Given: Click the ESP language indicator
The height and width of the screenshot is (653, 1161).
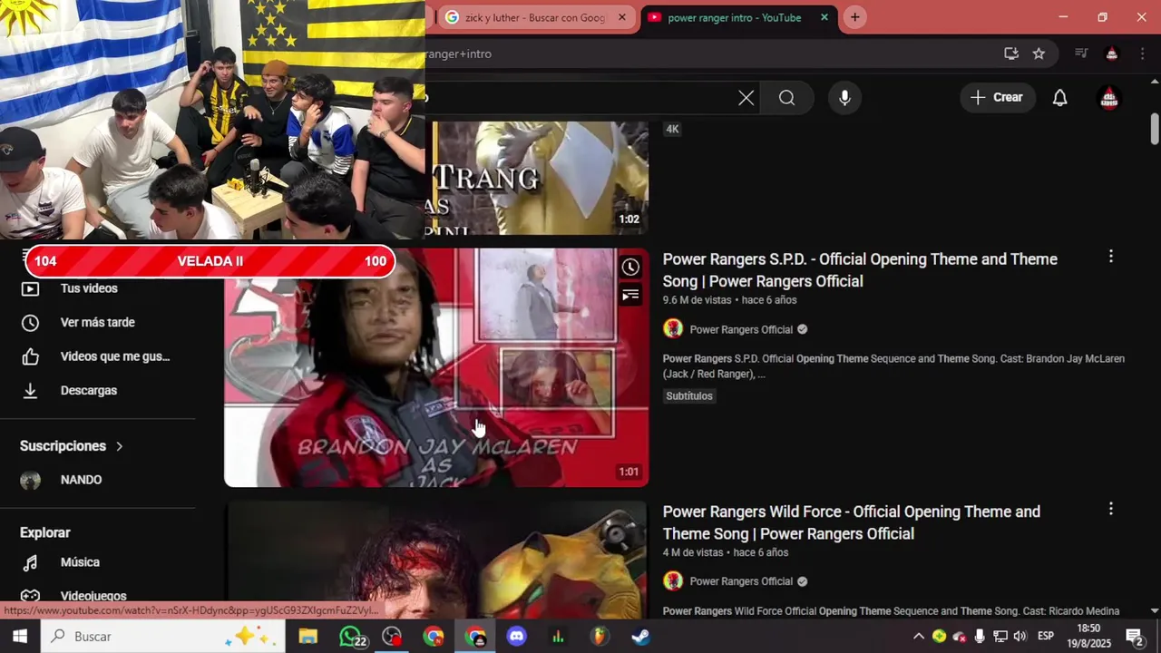Looking at the screenshot, I should (1045, 637).
